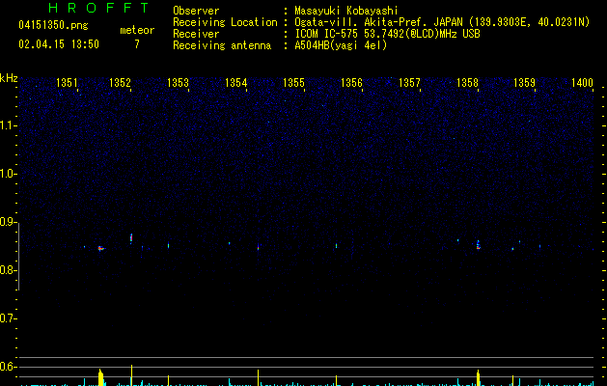Select the filename 04151350.png
607x386 pixels.
point(53,25)
